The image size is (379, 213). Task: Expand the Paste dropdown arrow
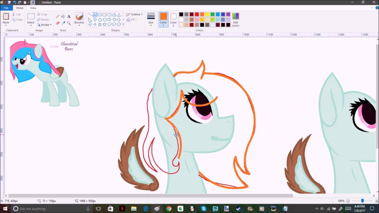pos(6,25)
